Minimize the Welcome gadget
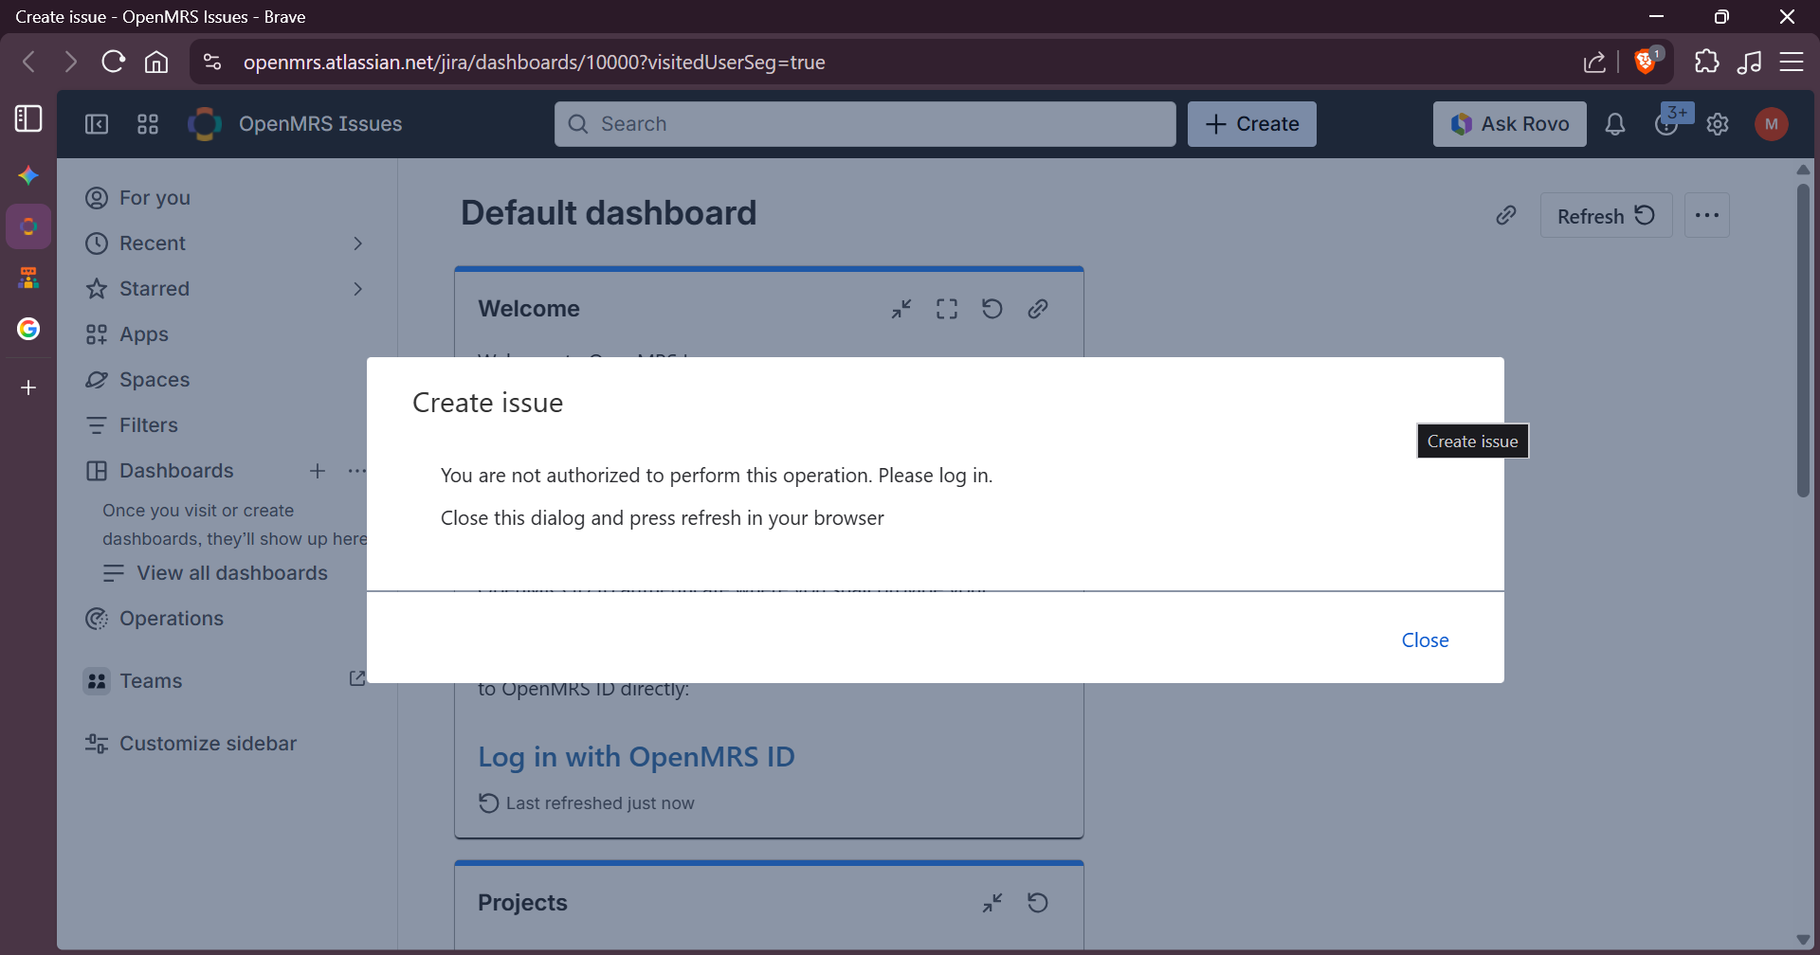 (901, 309)
